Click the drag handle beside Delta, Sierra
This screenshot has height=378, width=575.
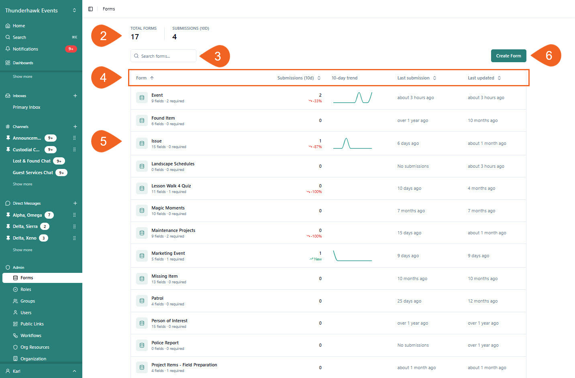point(74,227)
